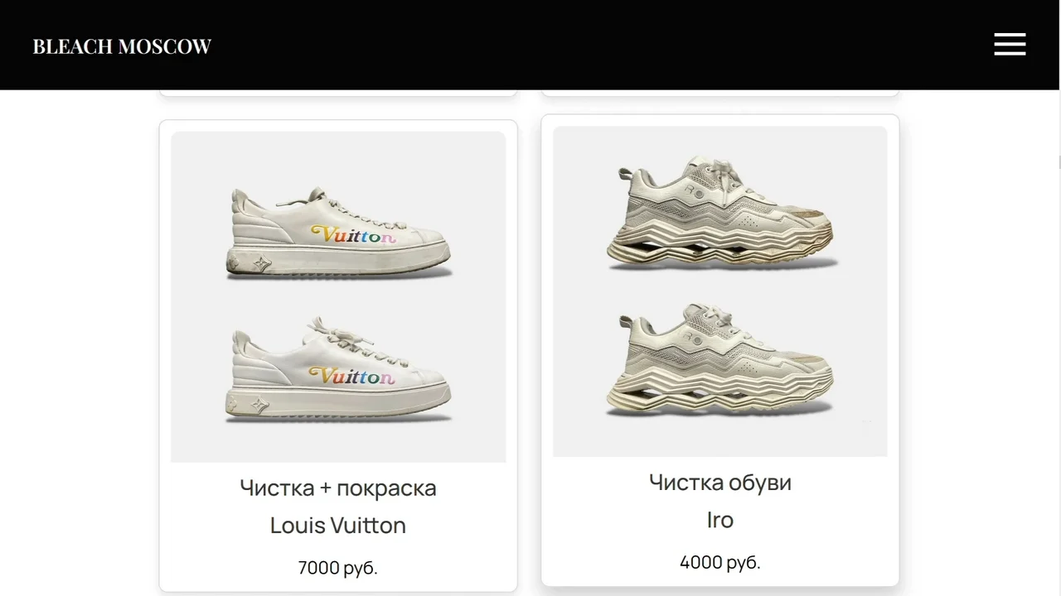1061x596 pixels.
Task: Open the dirty Louis Vuitton sneaker photo
Action: pos(339,233)
